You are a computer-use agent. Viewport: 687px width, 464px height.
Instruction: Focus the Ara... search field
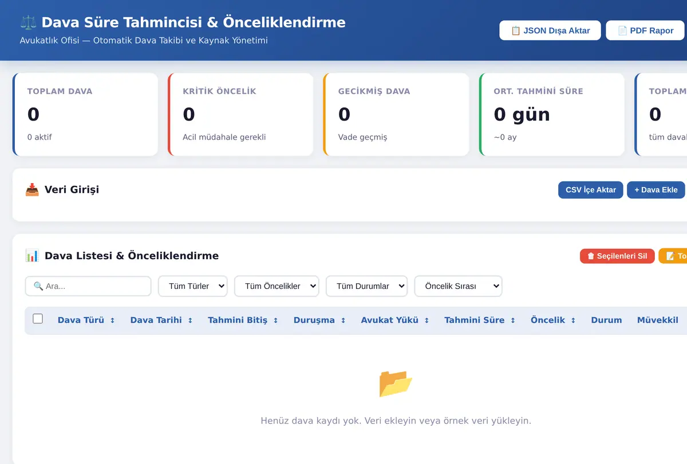pyautogui.click(x=88, y=286)
